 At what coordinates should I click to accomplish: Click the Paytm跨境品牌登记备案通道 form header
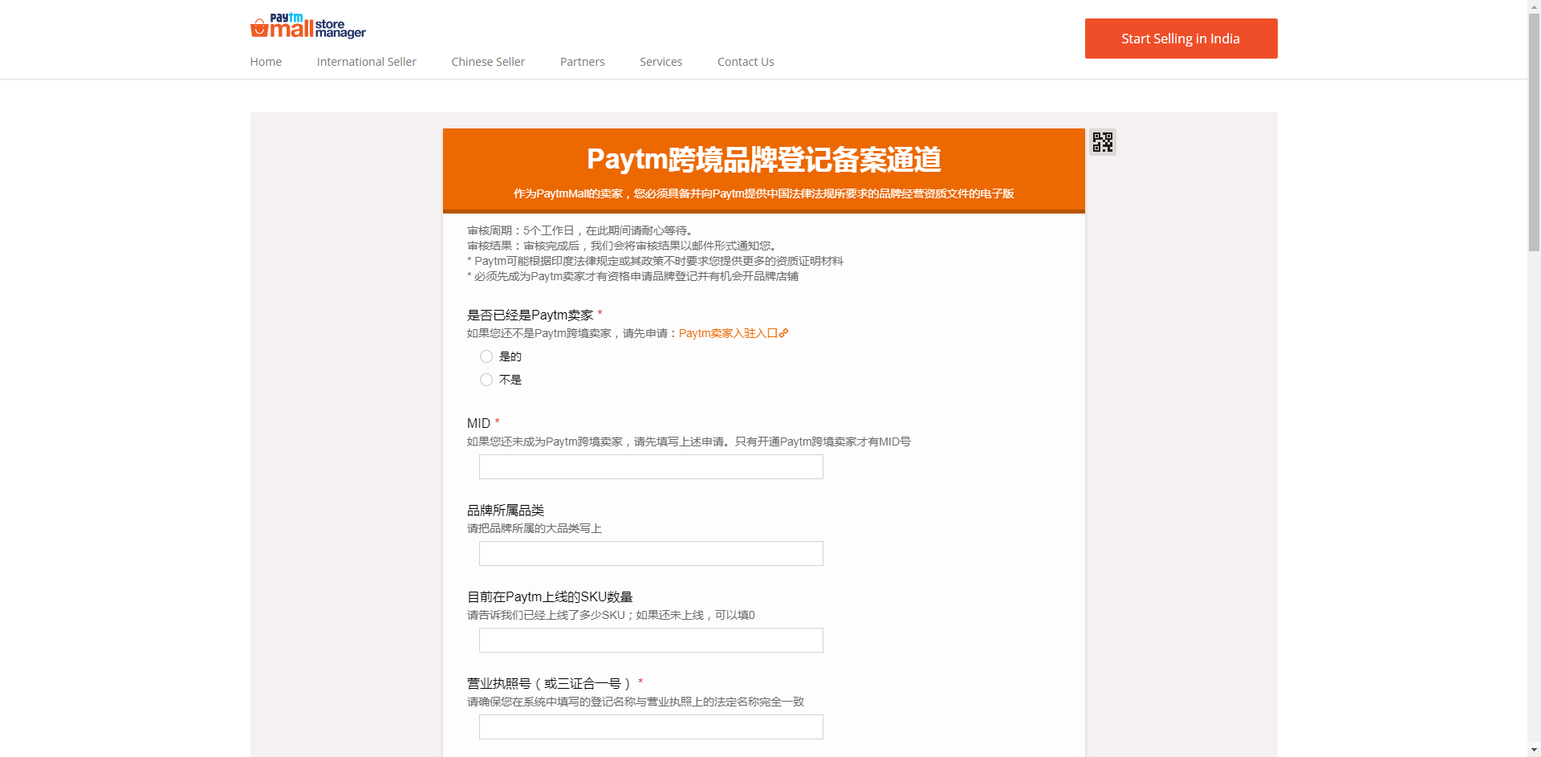coord(763,160)
